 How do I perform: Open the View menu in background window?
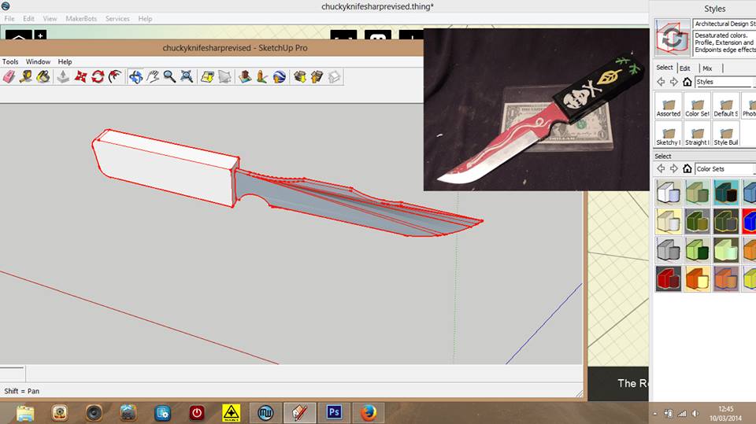50,18
